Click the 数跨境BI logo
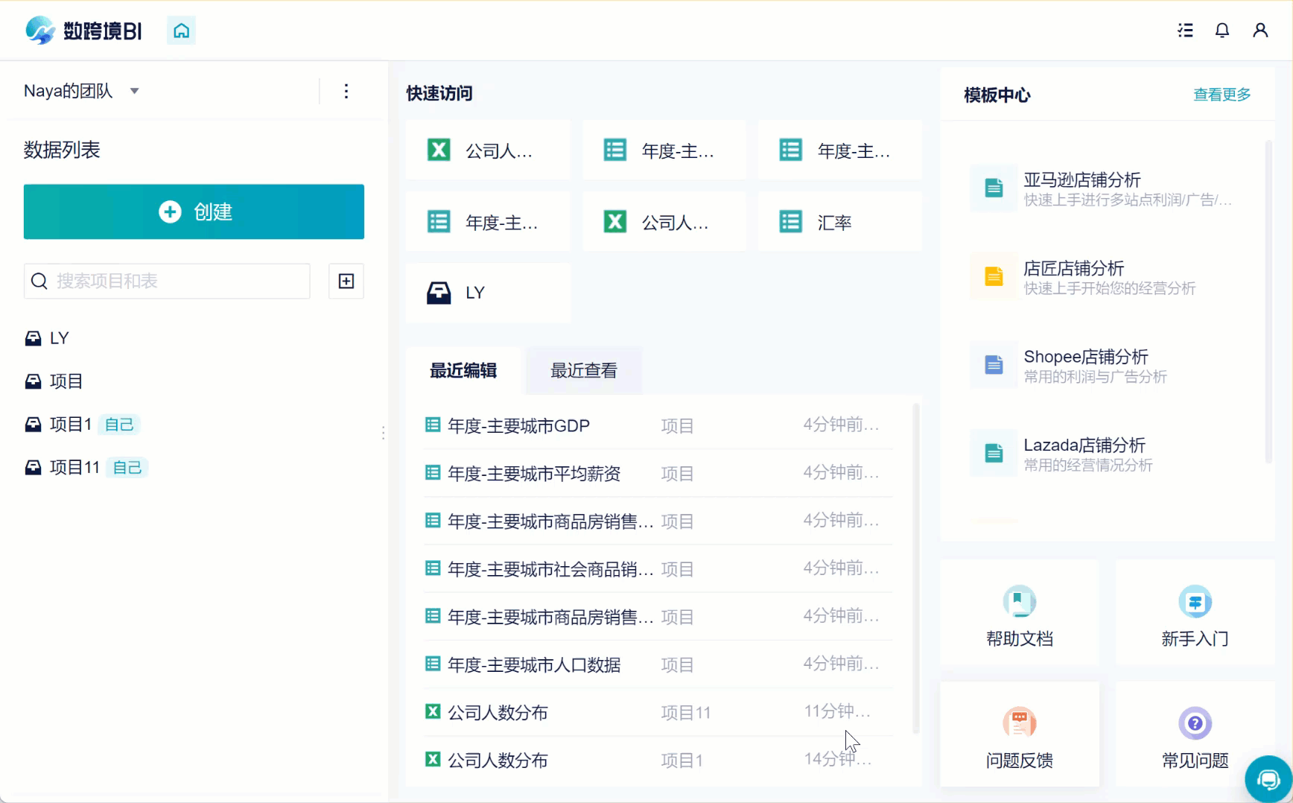 coord(83,31)
